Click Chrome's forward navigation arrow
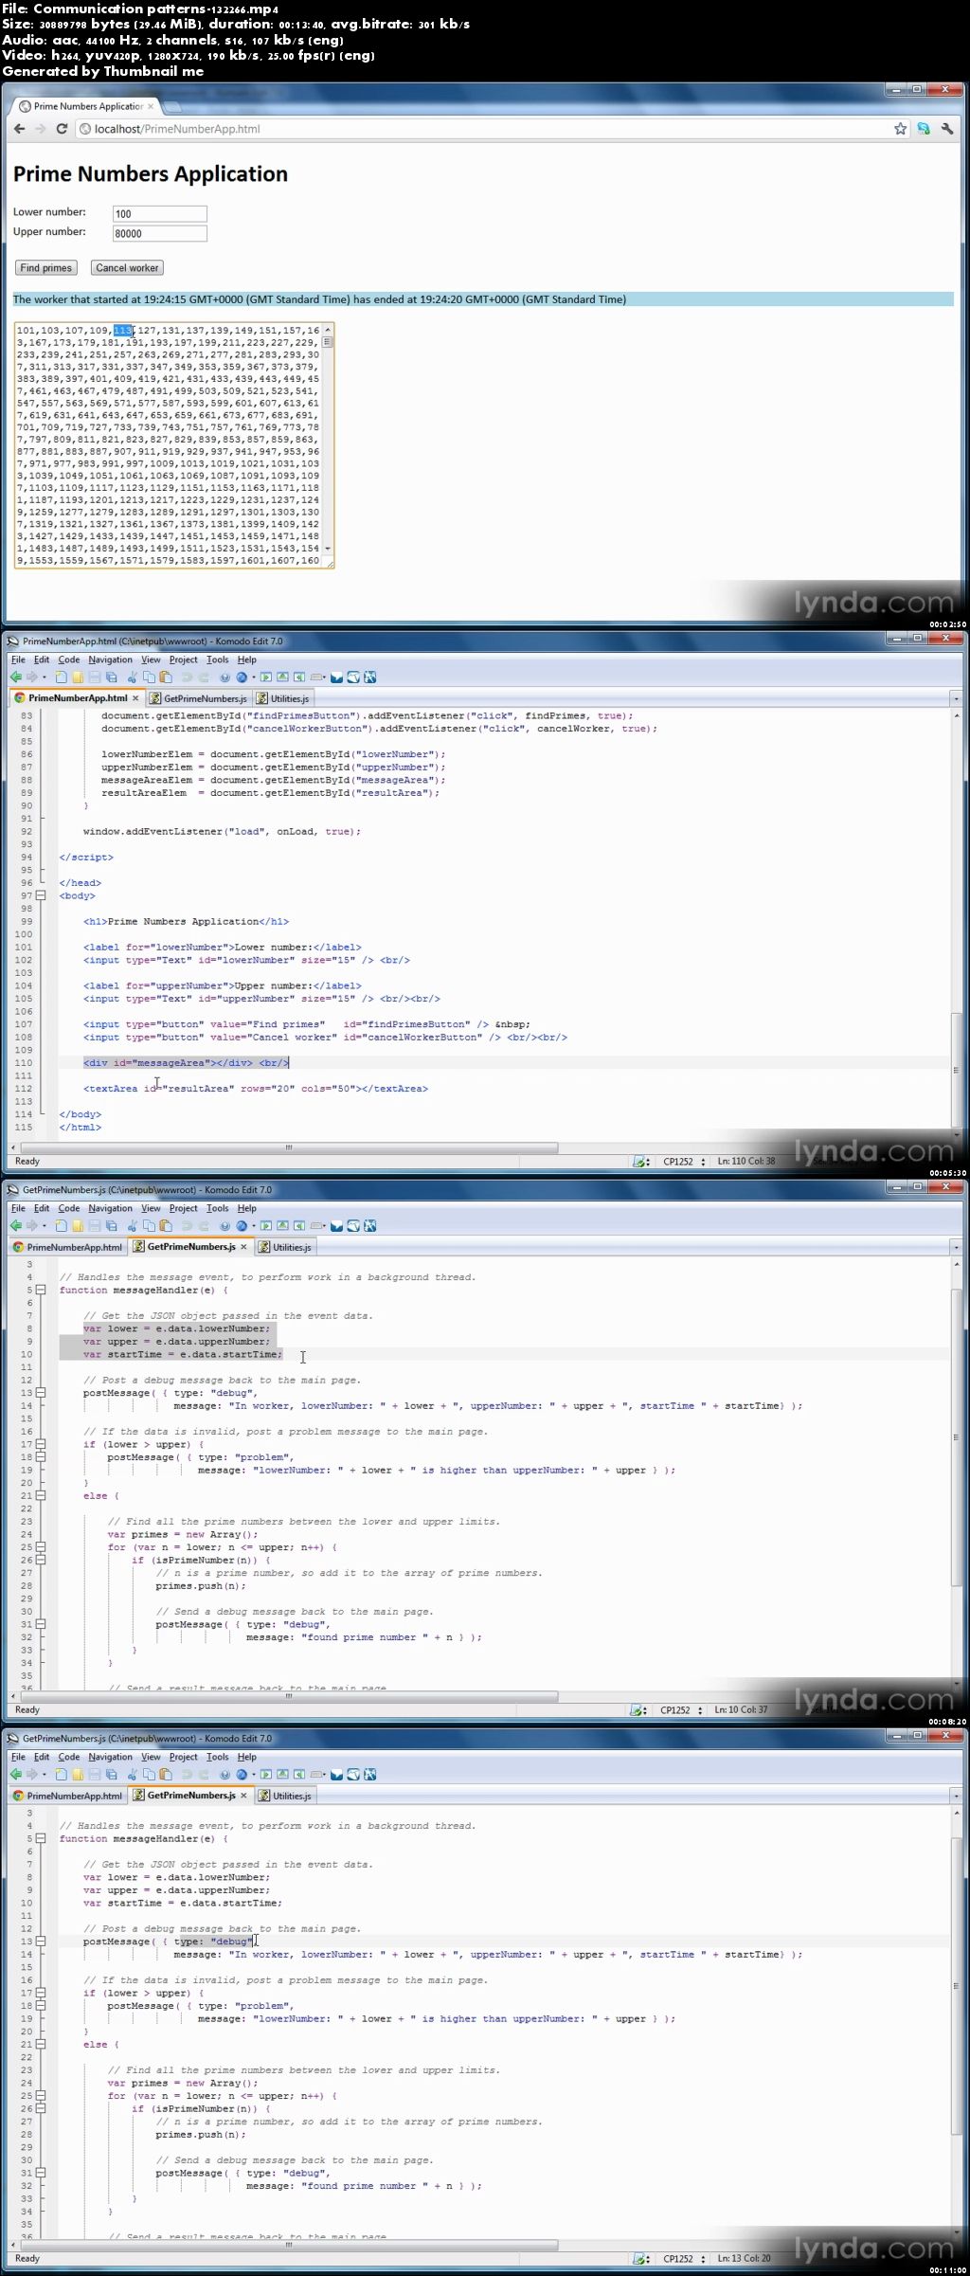The width and height of the screenshot is (970, 2276). coord(40,128)
